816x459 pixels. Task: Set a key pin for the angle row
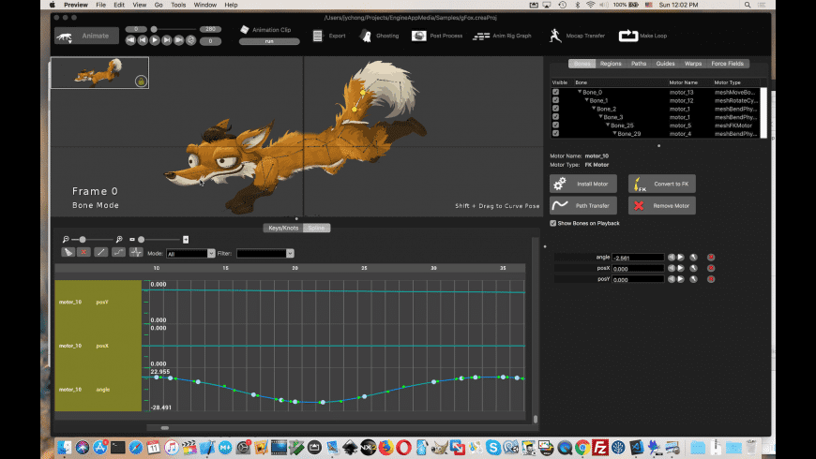coord(693,258)
